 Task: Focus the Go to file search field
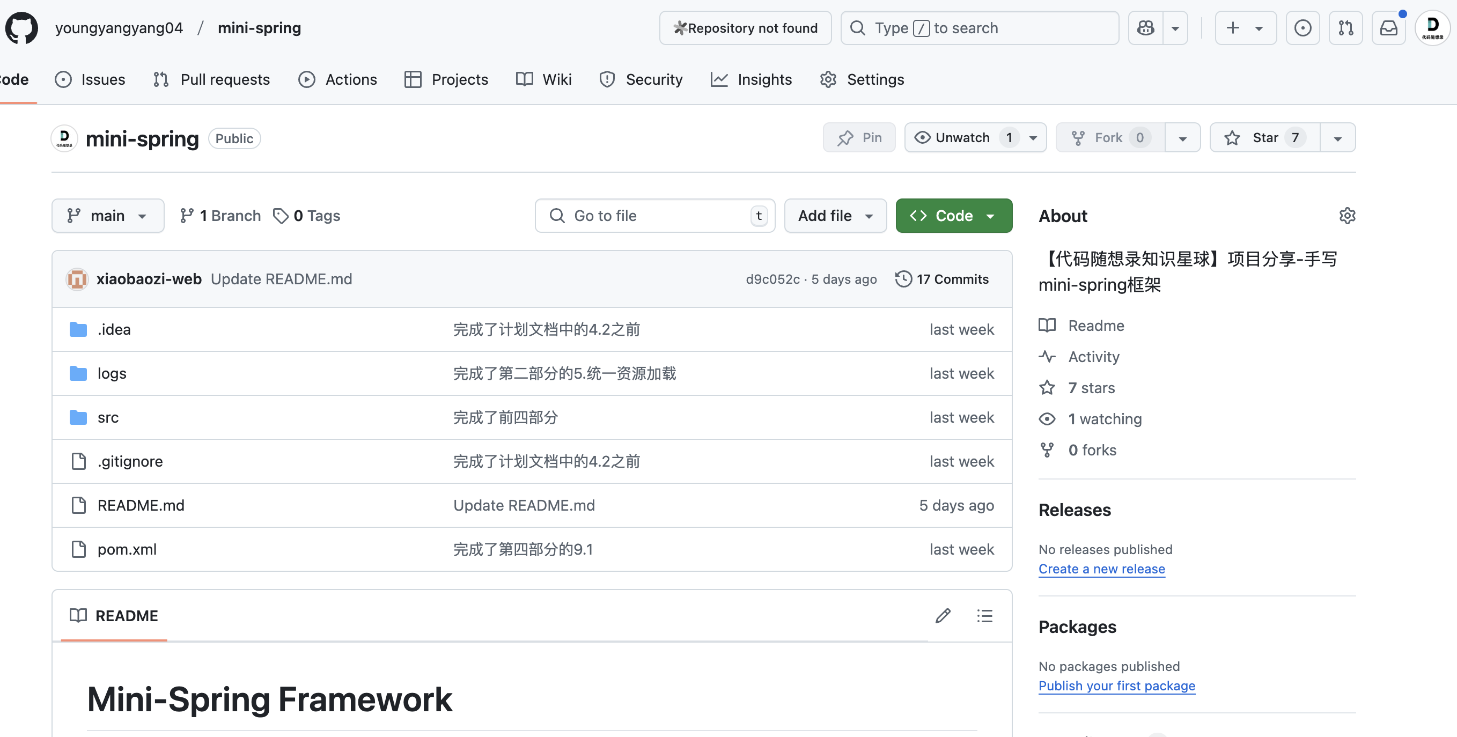(x=655, y=216)
